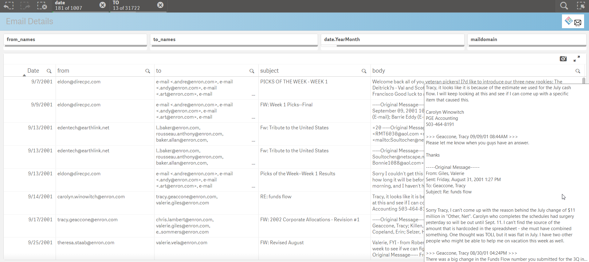Open the selections tool icon
The height and width of the screenshot is (262, 589).
pyautogui.click(x=581, y=6)
